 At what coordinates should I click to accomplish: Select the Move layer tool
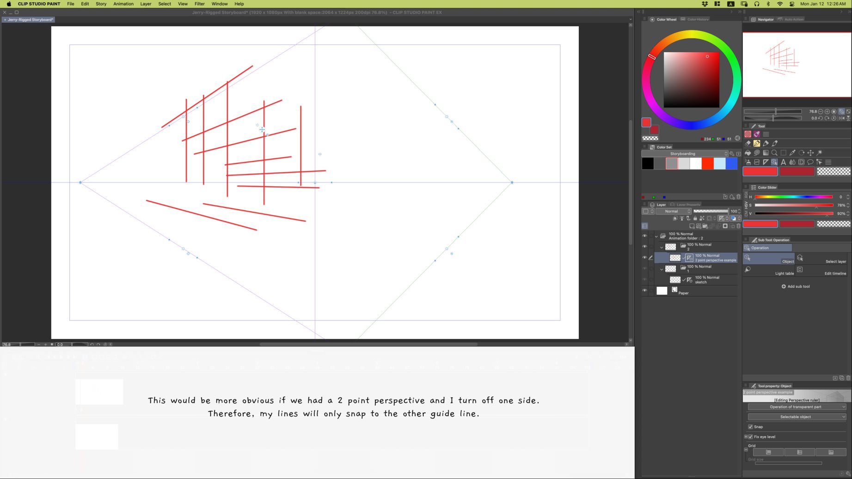810,153
